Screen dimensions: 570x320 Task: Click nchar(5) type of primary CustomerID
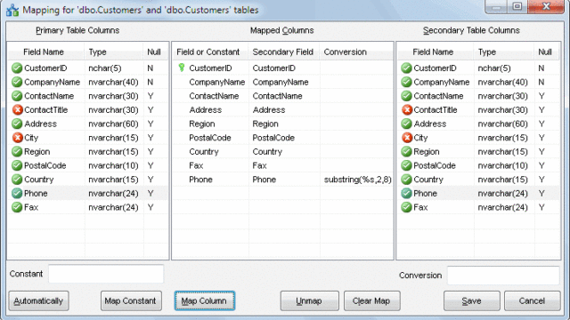[105, 68]
